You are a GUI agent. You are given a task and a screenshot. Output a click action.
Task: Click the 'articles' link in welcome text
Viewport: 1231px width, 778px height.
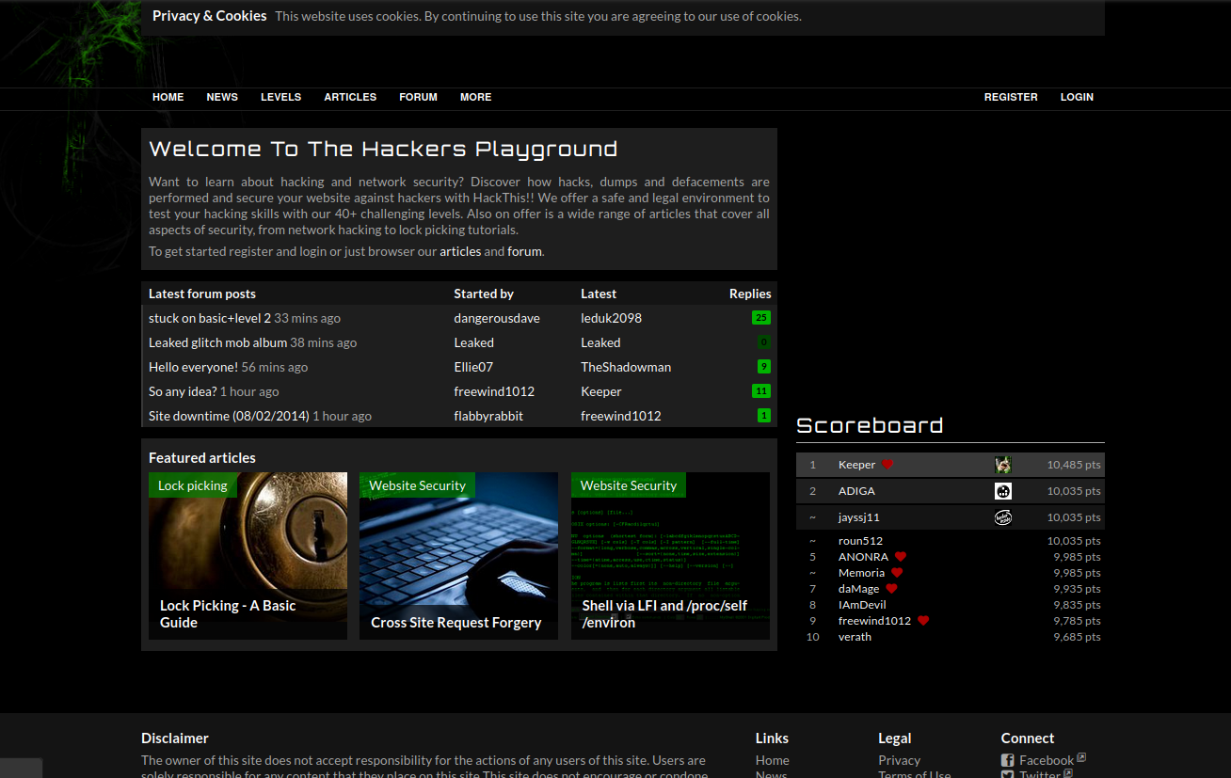[460, 251]
